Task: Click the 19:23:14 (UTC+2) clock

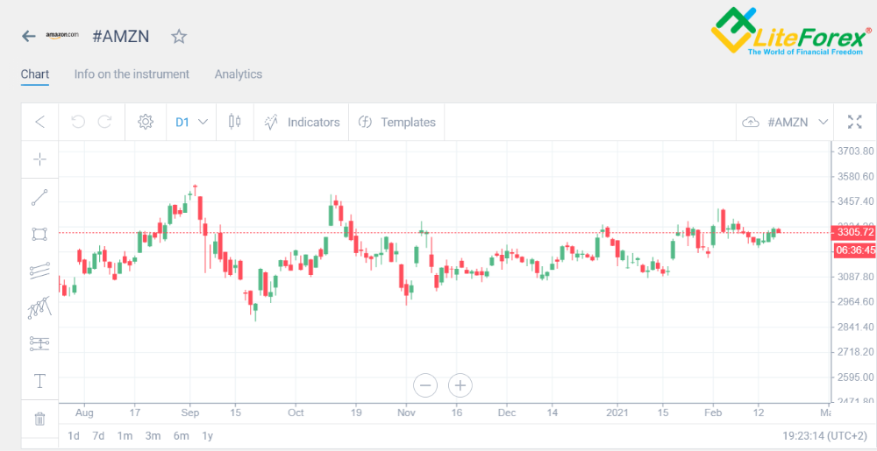Action: tap(827, 435)
